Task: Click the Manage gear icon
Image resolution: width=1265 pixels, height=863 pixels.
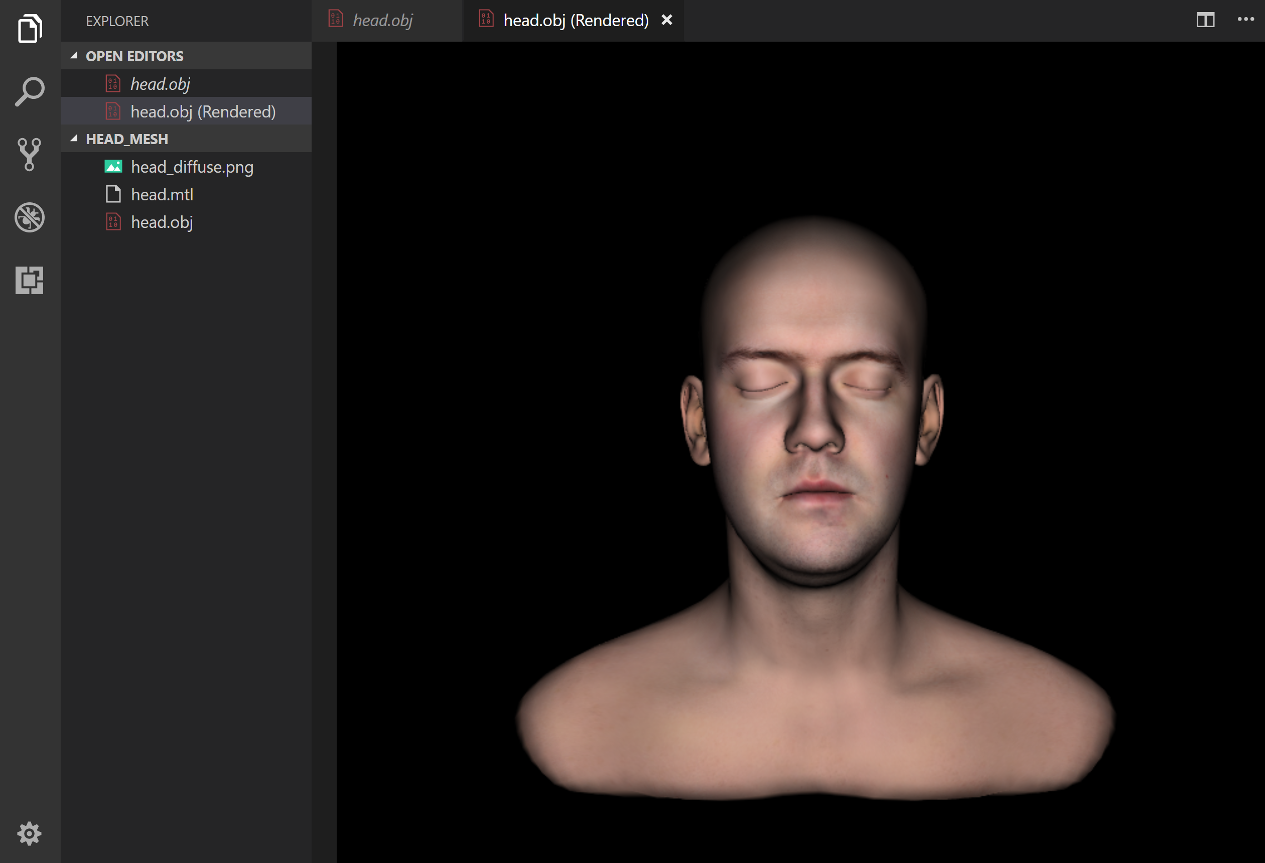Action: pyautogui.click(x=30, y=833)
